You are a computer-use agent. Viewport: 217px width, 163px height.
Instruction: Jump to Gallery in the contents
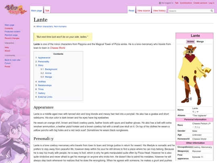(x=41, y=93)
